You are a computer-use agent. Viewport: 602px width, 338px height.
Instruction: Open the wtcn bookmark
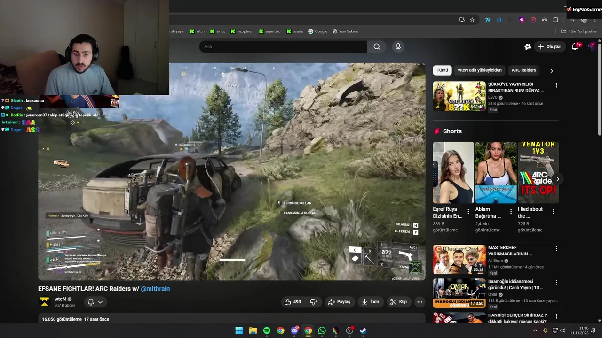pos(197,31)
